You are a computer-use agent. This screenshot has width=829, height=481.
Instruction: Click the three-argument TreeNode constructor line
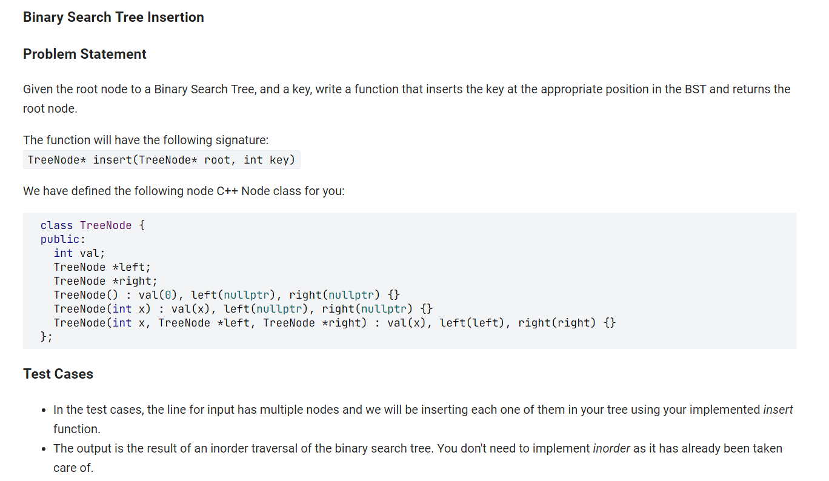(x=333, y=322)
